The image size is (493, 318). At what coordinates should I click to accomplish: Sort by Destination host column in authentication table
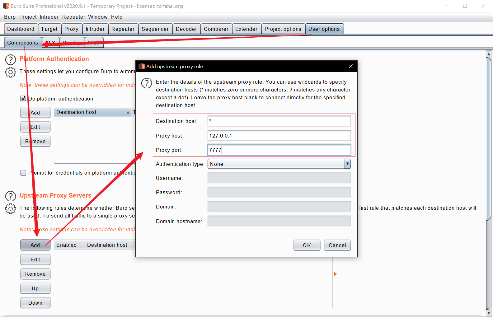93,112
